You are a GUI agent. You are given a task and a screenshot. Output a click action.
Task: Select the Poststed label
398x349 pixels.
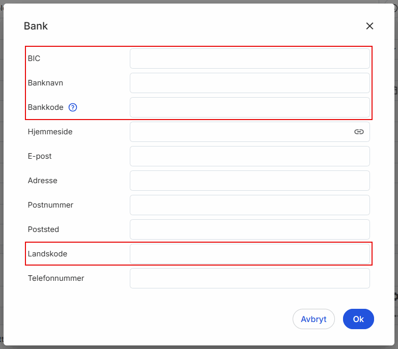43,229
